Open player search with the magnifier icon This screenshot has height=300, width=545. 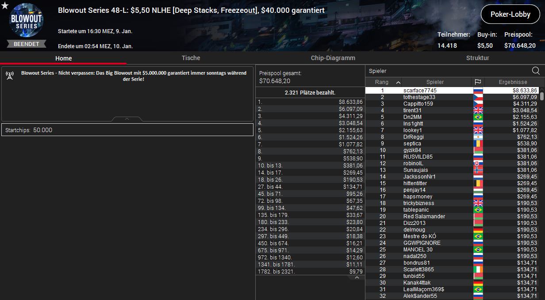[x=535, y=71]
